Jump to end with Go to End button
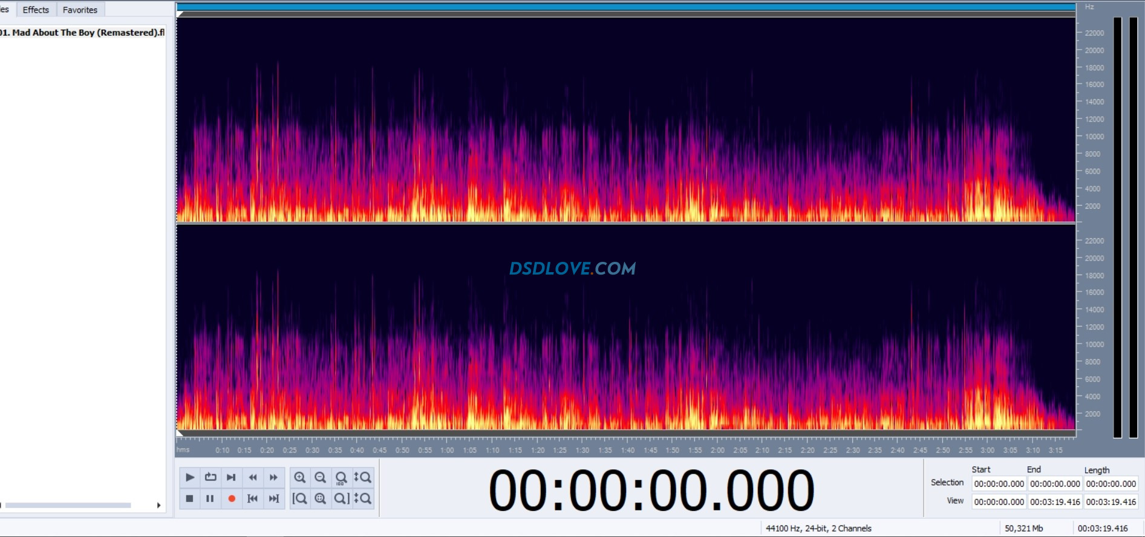Screen dimensions: 1145x537 click(273, 498)
